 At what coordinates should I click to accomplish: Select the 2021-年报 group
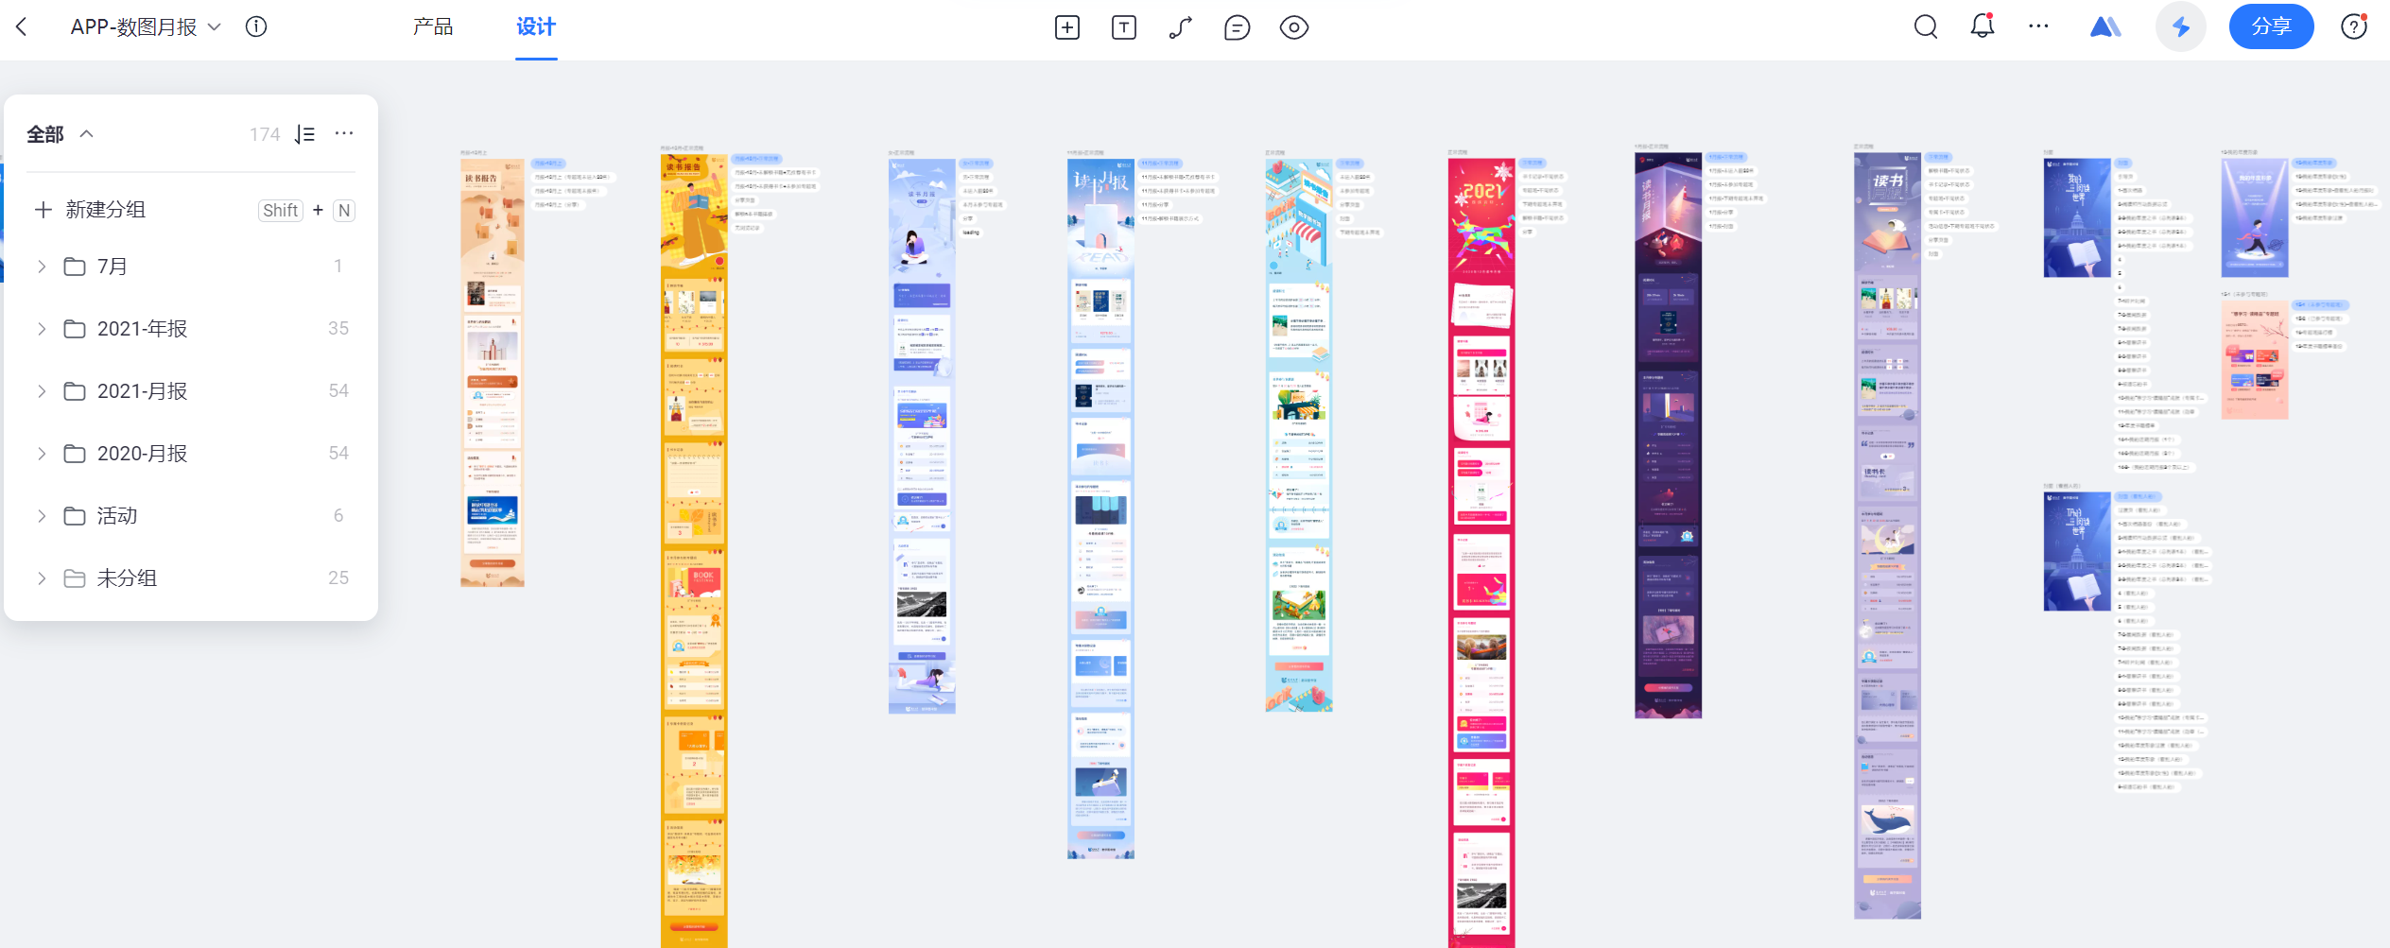[x=191, y=329]
